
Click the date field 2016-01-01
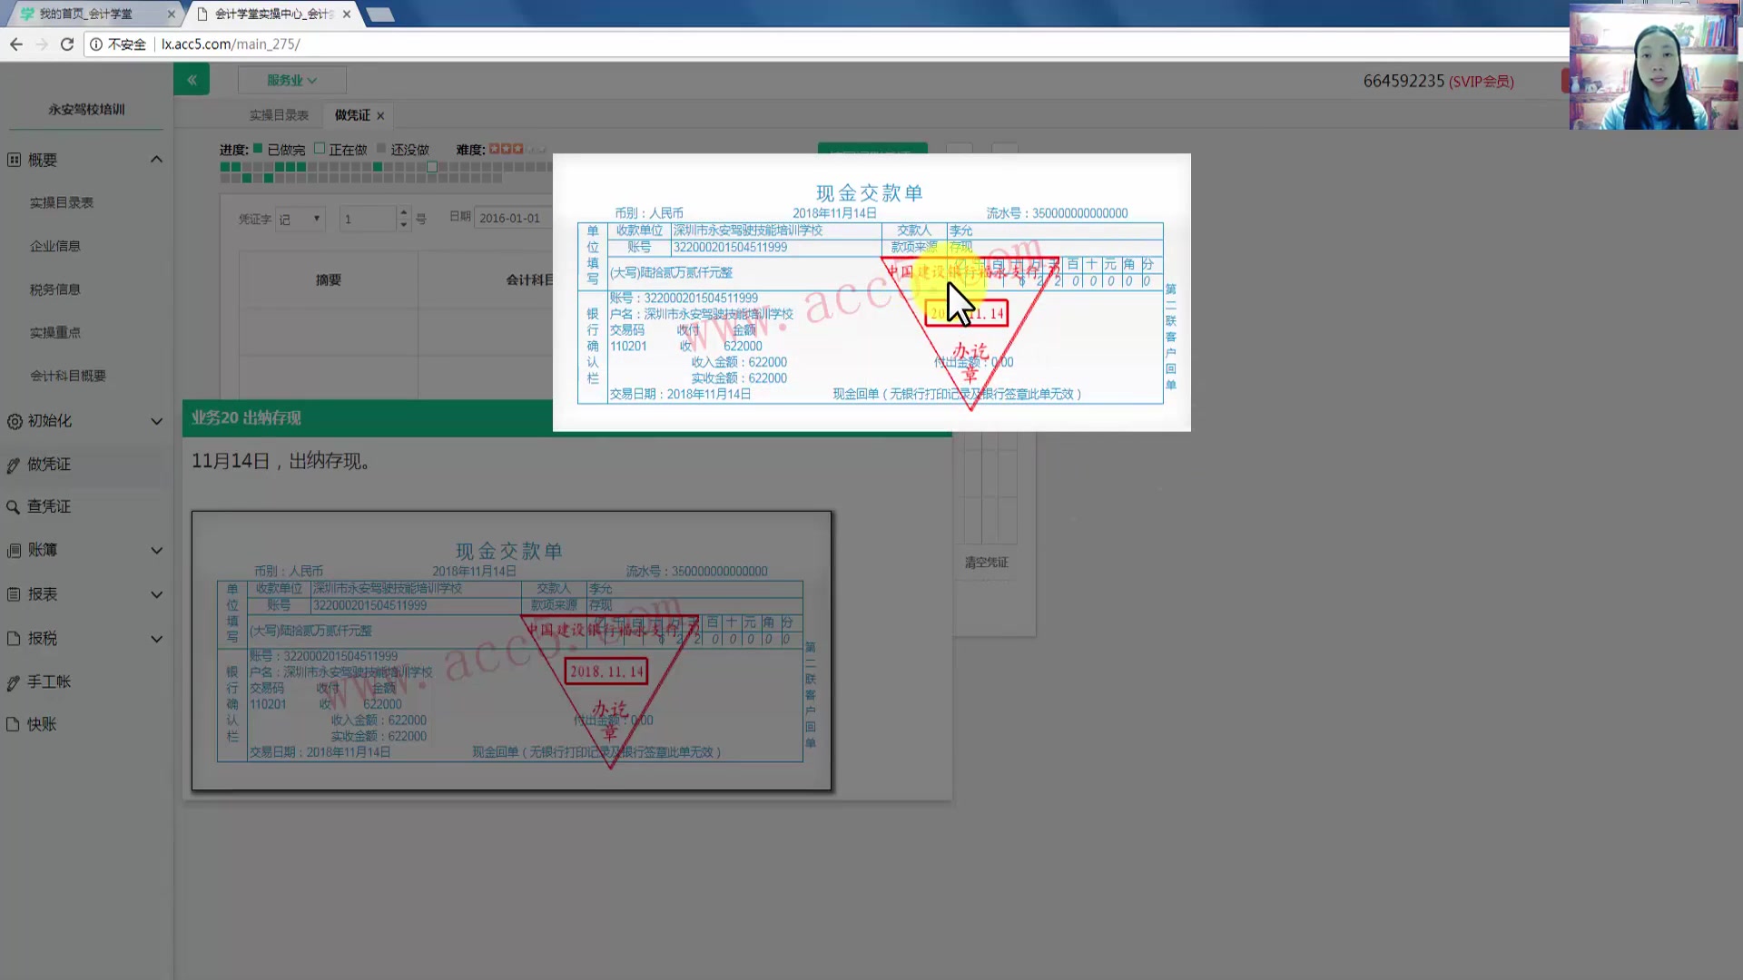(510, 219)
